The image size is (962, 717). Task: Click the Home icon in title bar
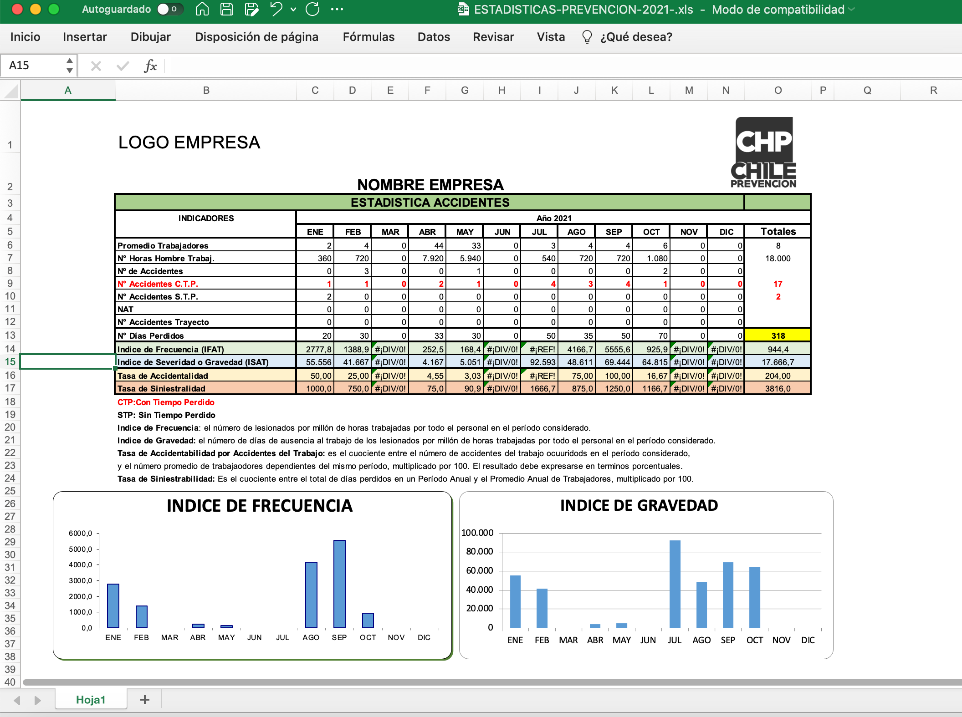pyautogui.click(x=202, y=9)
